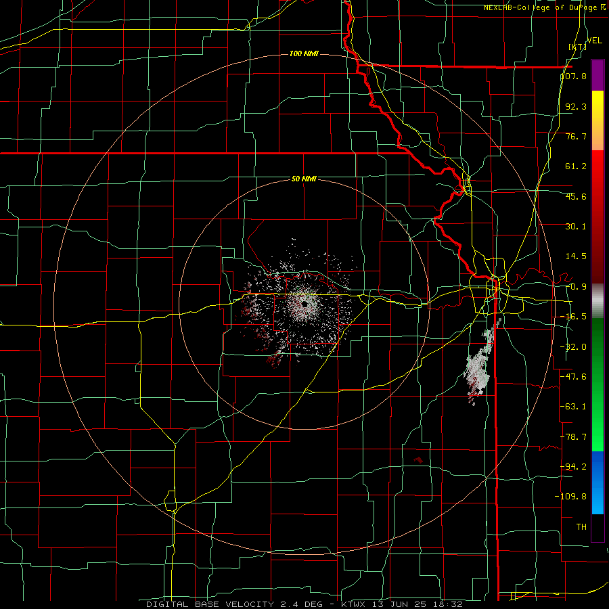609x609 pixels.
Task: Select the -109.8 scale value
Action: click(x=570, y=497)
